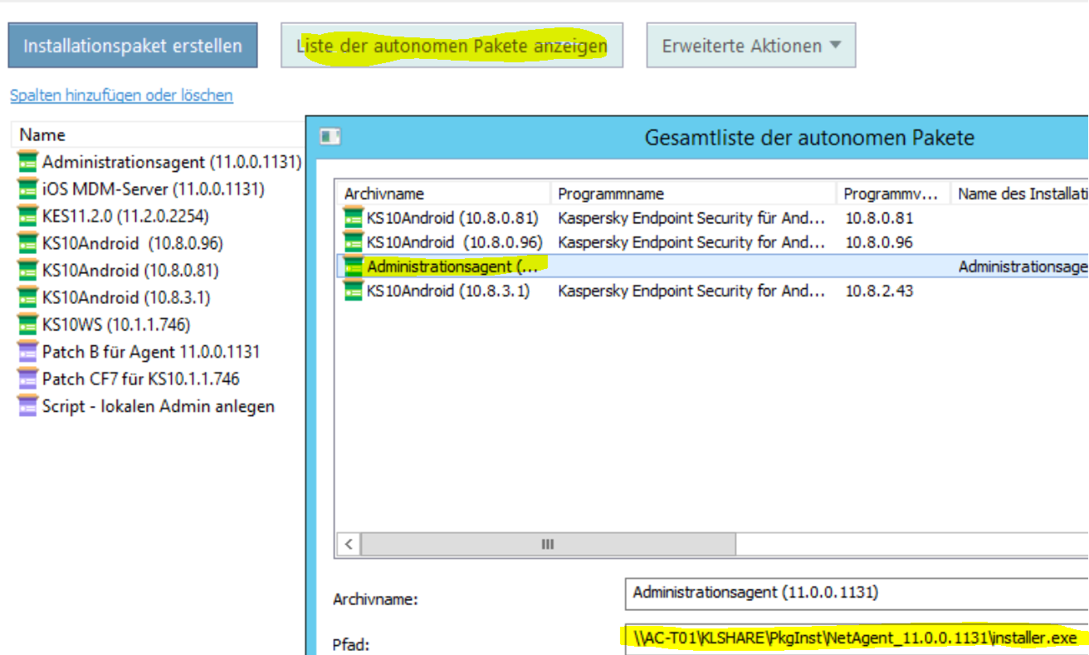1089x655 pixels.
Task: Select KS10Android (10.8.0.96) in main list
Action: 133,244
